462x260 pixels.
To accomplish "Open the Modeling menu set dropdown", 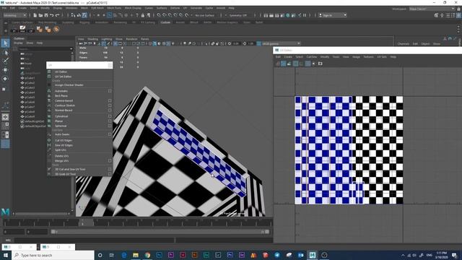I will [14, 15].
